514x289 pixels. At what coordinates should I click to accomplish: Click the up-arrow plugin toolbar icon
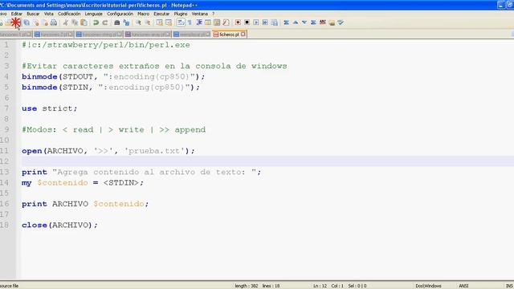pyautogui.click(x=296, y=22)
